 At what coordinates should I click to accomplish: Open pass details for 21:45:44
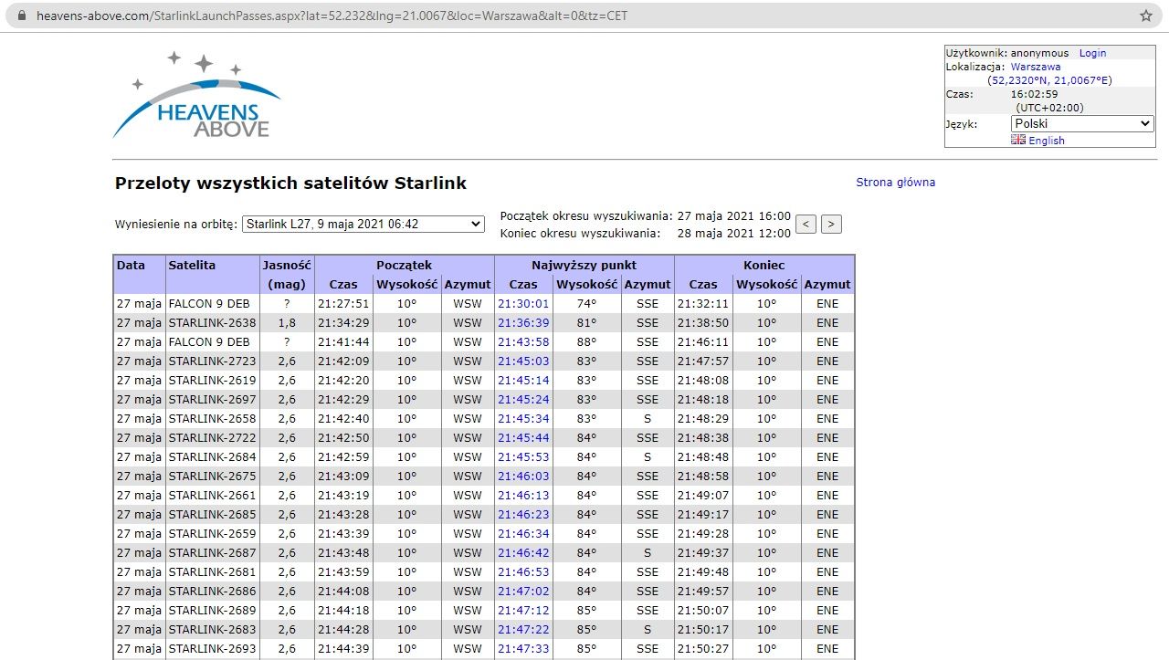pyautogui.click(x=523, y=438)
